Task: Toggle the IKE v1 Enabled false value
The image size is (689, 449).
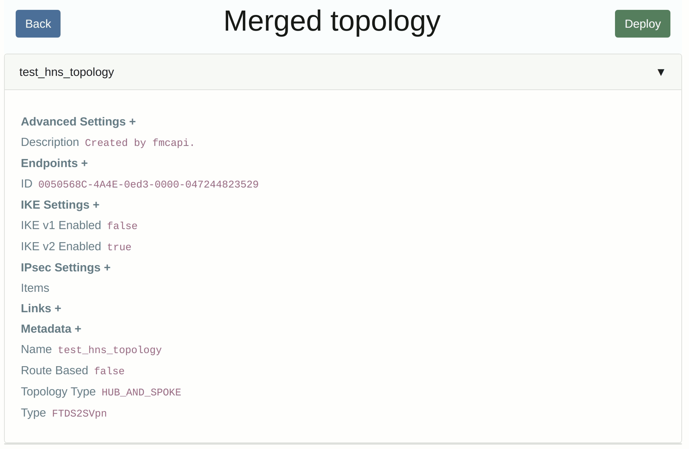Action: (122, 226)
